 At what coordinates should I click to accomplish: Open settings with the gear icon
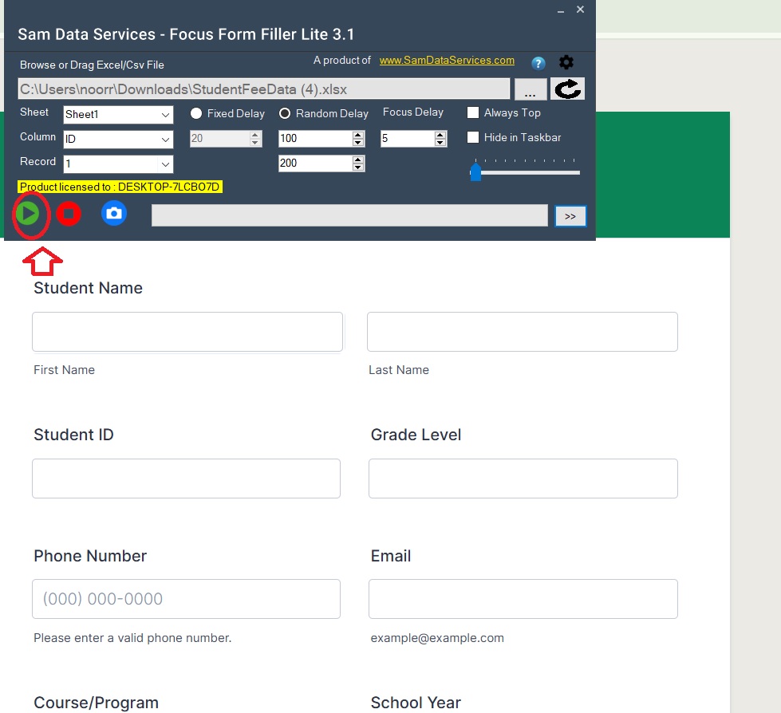tap(566, 62)
